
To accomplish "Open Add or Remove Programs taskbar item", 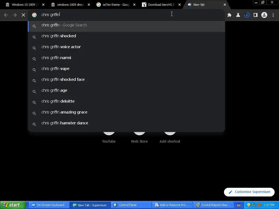I will point(172,205).
